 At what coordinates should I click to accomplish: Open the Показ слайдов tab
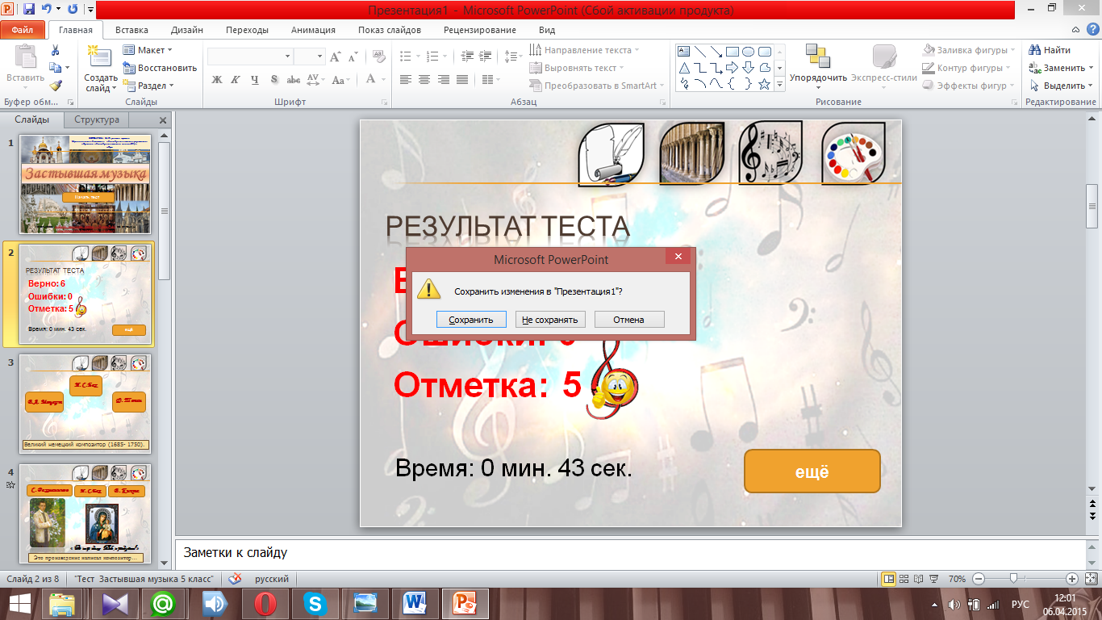click(390, 30)
